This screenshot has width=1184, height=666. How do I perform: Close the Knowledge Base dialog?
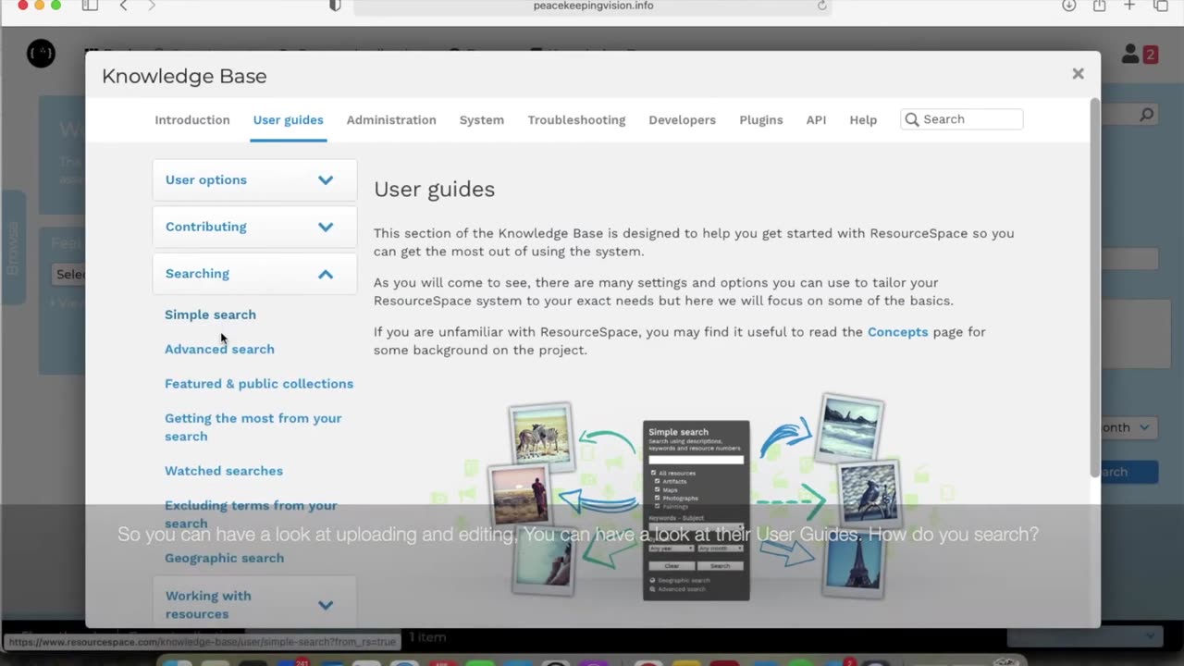tap(1078, 74)
